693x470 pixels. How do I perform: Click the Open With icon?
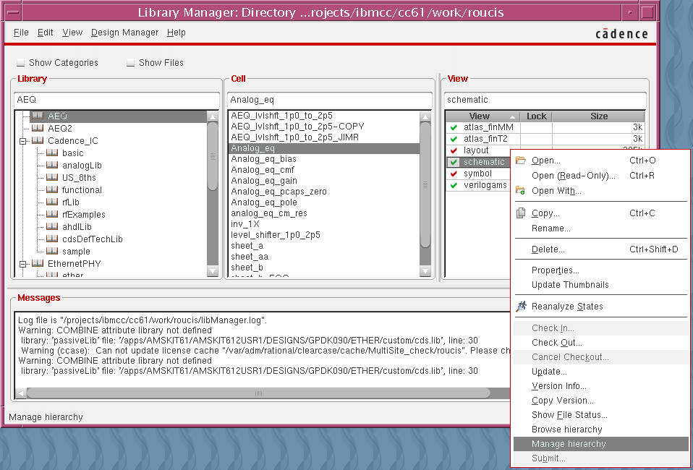click(519, 191)
